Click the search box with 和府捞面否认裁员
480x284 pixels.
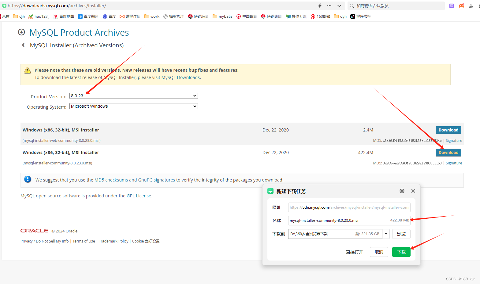396,6
